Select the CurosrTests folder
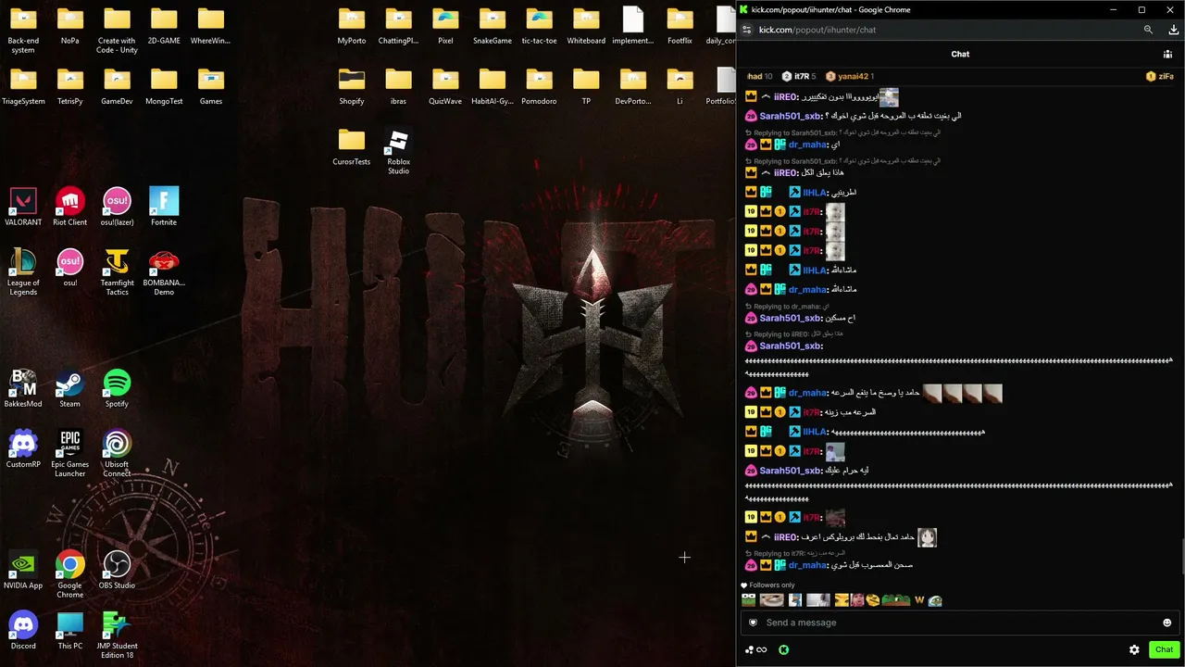Viewport: 1185px width, 667px height. tap(352, 147)
